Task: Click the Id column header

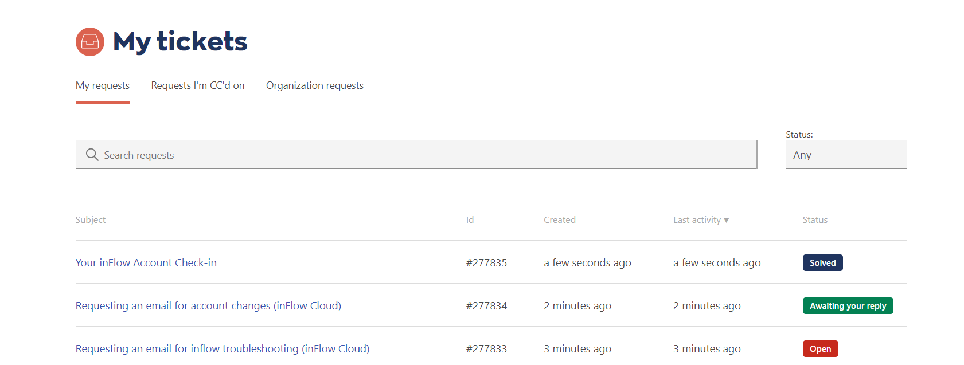Action: pyautogui.click(x=470, y=220)
